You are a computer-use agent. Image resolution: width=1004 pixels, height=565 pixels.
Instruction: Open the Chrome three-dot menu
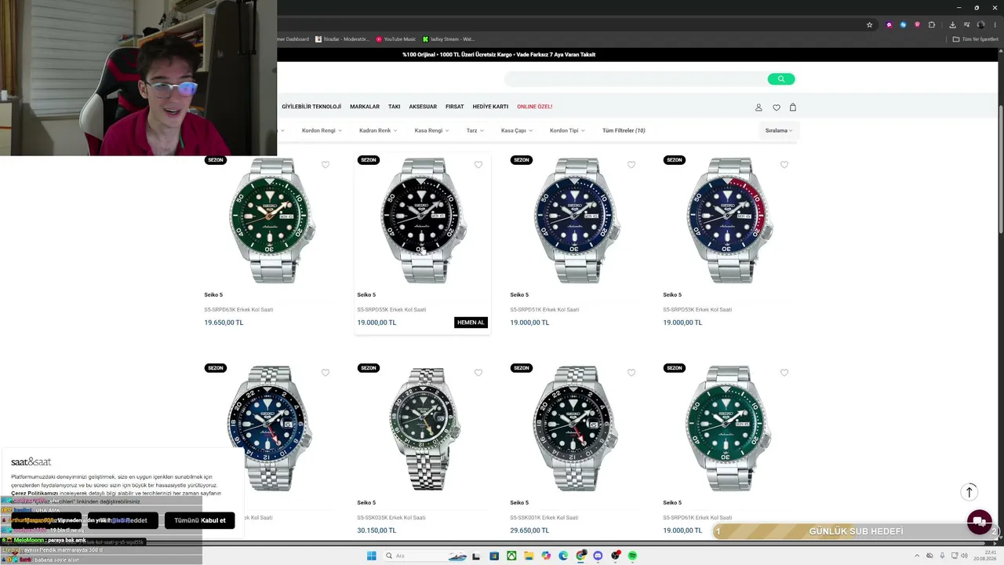click(995, 24)
